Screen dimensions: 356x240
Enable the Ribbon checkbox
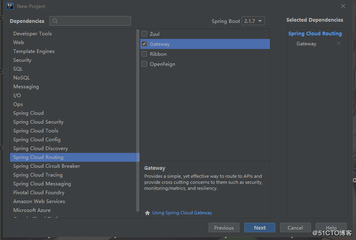pos(144,54)
